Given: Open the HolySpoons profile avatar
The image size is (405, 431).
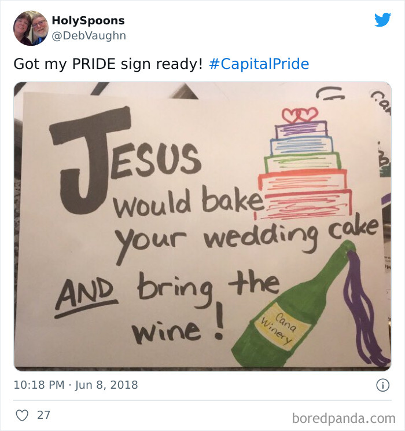Looking at the screenshot, I should click(31, 28).
